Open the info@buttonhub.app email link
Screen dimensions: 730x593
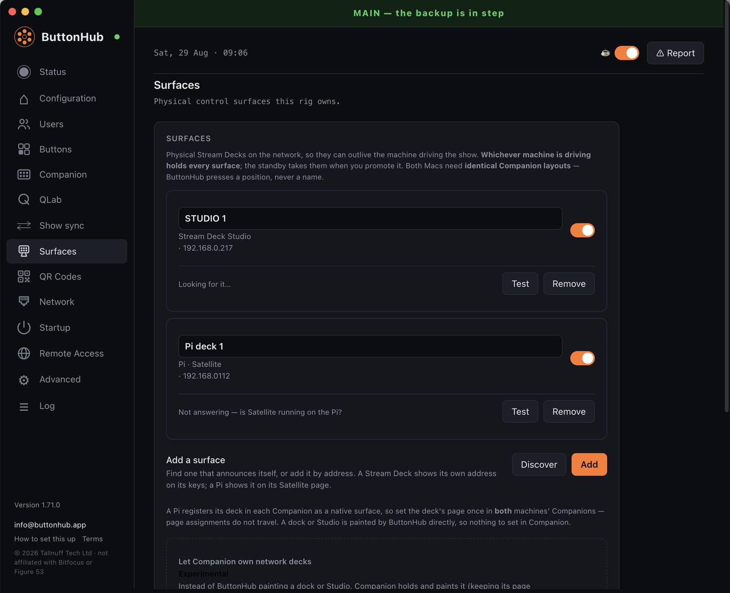coord(50,525)
